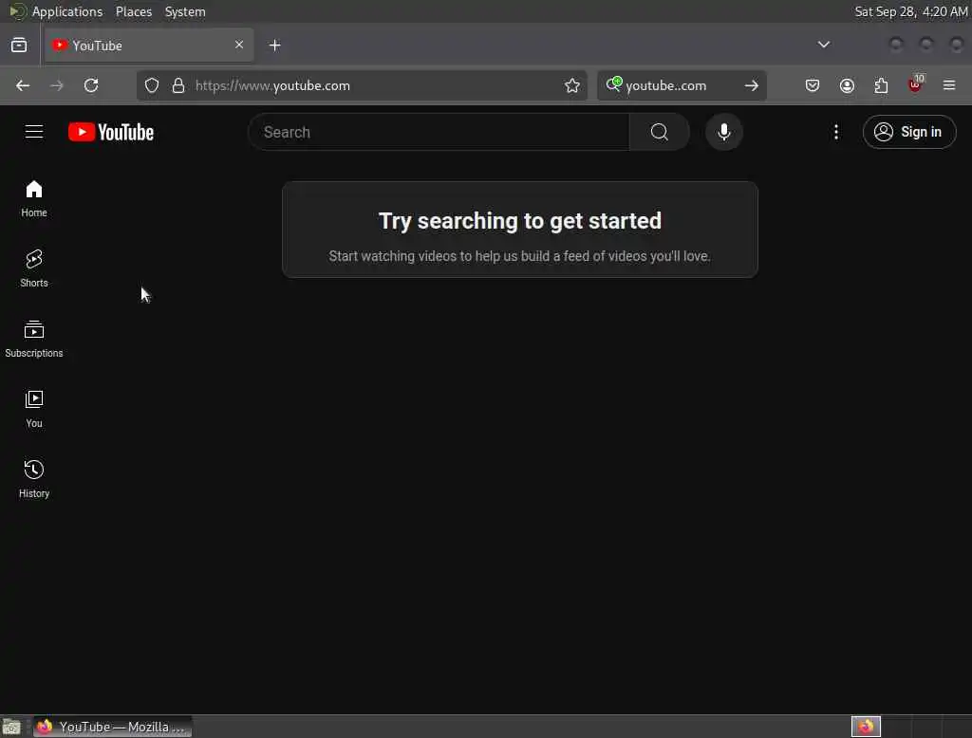This screenshot has height=738, width=972.
Task: Open the Applications menu
Action: (67, 11)
